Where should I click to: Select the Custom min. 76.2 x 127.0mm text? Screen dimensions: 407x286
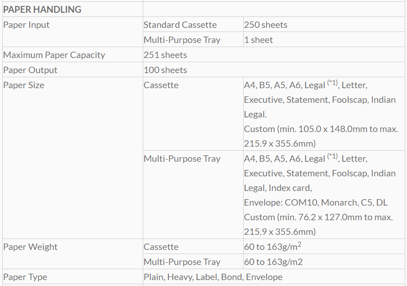[318, 217]
